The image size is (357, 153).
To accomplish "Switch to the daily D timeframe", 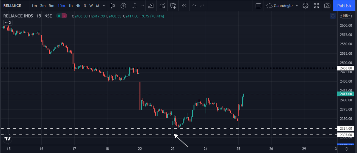I will coord(85,6).
